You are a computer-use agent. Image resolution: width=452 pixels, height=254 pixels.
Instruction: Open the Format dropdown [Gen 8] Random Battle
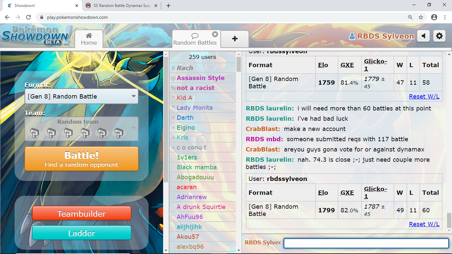click(x=81, y=96)
